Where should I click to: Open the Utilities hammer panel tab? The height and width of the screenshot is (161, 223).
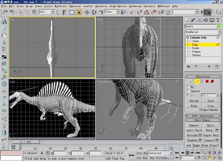tap(218, 20)
